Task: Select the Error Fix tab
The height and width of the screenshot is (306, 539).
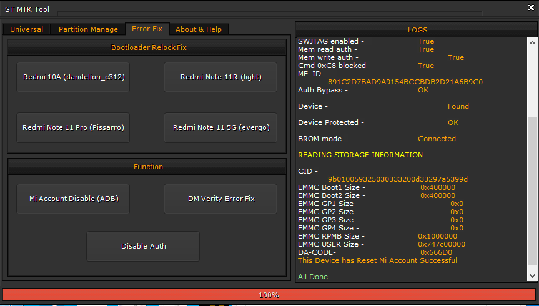Action: pyautogui.click(x=147, y=29)
